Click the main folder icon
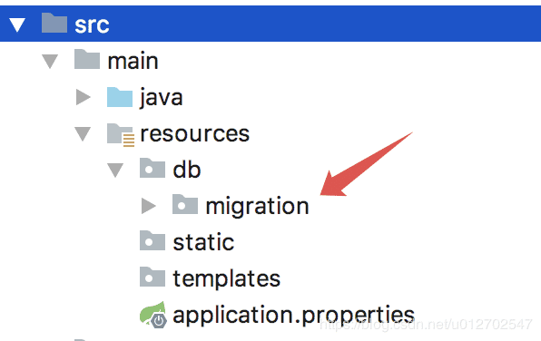The image size is (541, 341). (87, 59)
